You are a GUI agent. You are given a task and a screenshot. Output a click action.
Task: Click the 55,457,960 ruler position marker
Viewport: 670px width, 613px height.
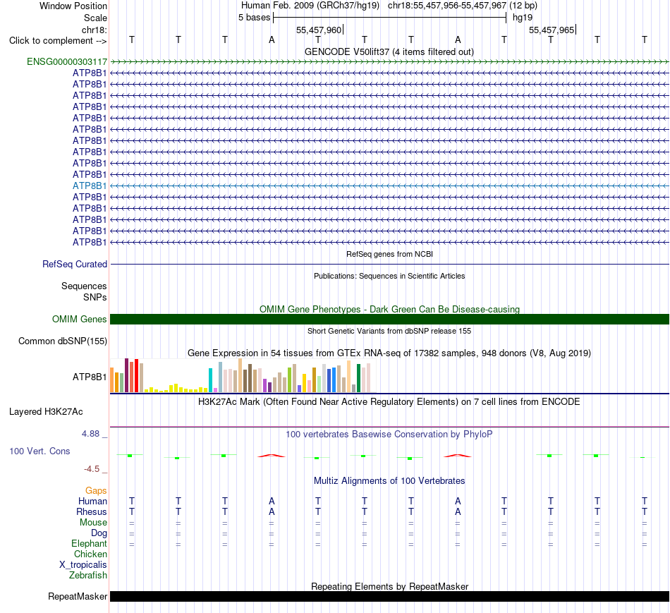pos(319,30)
